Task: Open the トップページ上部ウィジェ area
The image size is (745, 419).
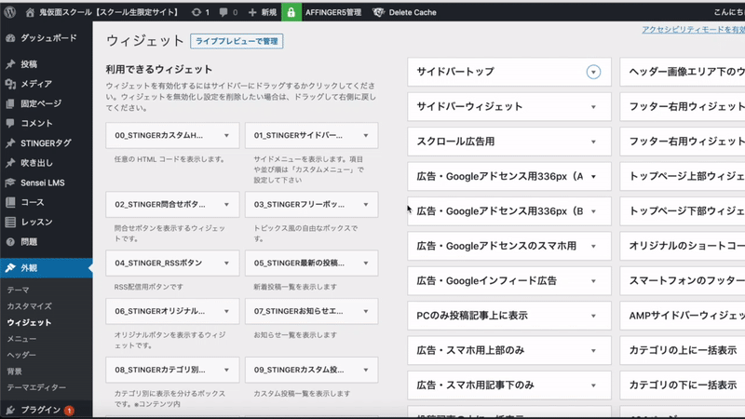Action: point(683,176)
